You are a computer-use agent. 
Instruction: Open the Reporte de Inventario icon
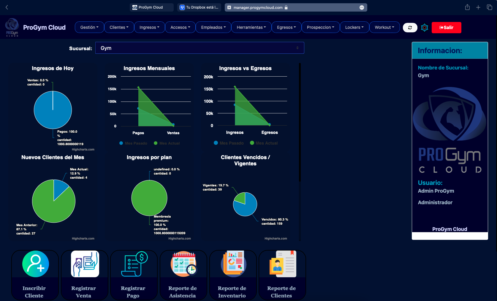coord(233,264)
